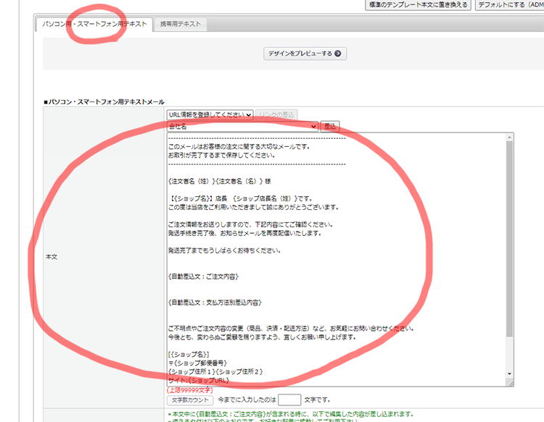Place cursor on {自動差込文：ご注文内容} line
This screenshot has width=544, height=422.
point(203,277)
